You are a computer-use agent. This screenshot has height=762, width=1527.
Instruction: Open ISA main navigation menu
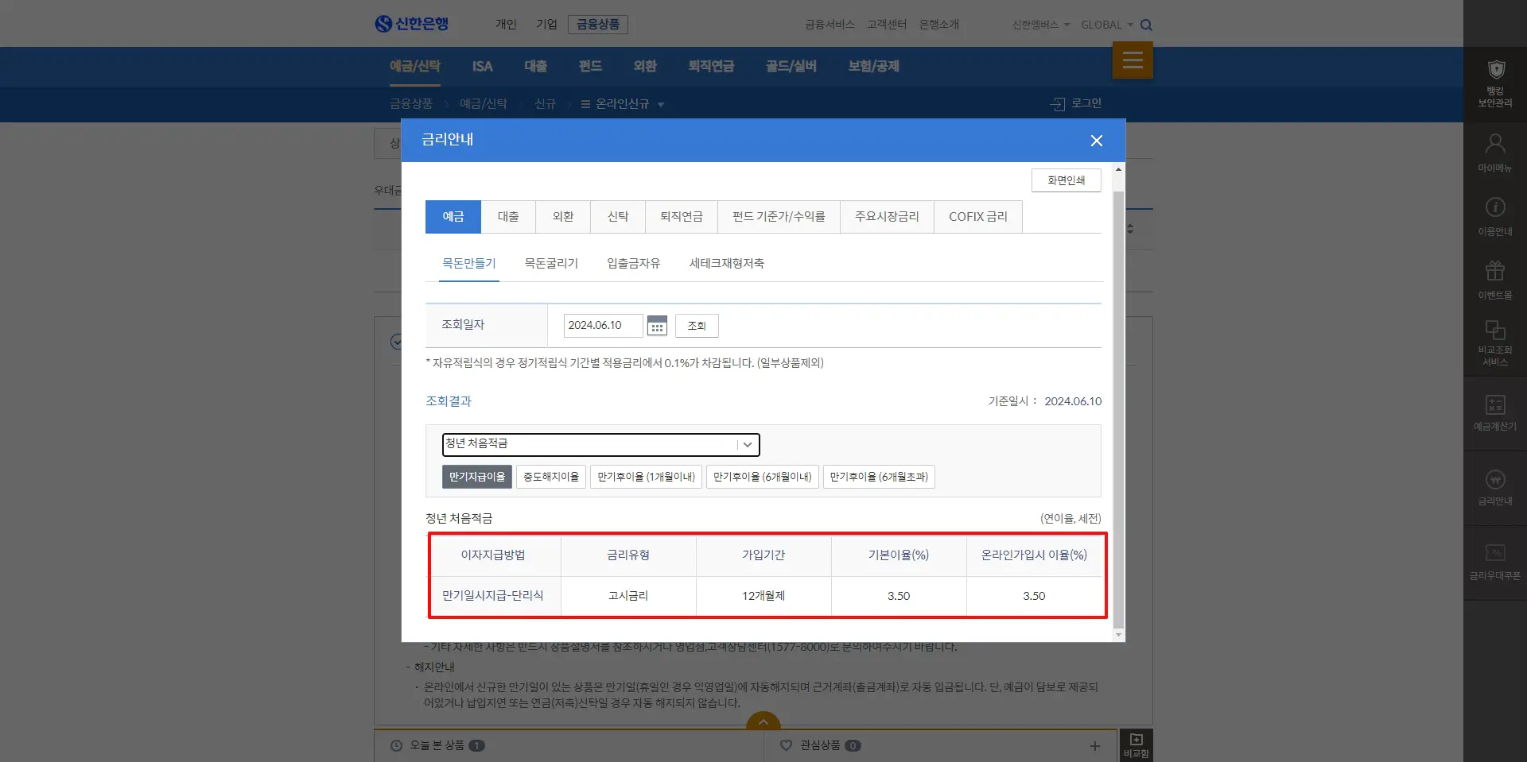coord(482,66)
